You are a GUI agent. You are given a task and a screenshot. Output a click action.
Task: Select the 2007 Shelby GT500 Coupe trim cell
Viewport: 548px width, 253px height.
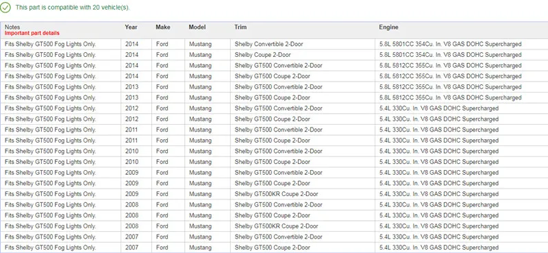[x=302, y=248]
